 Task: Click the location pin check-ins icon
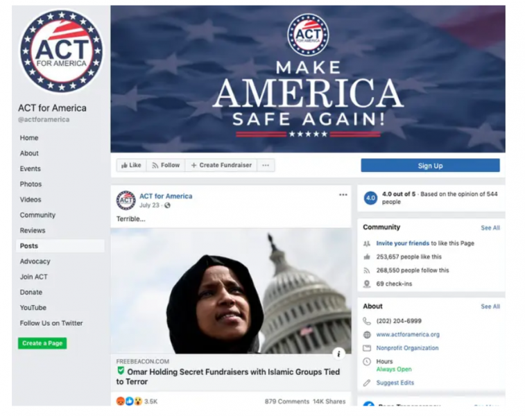[x=367, y=284]
